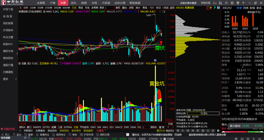The height and width of the screenshot is (140, 264).
Task: Open the fx formula editor icon
Action: (227, 3)
